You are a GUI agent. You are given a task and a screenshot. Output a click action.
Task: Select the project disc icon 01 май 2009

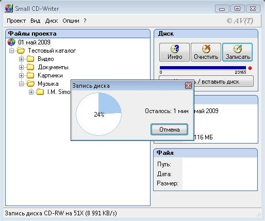(11, 42)
